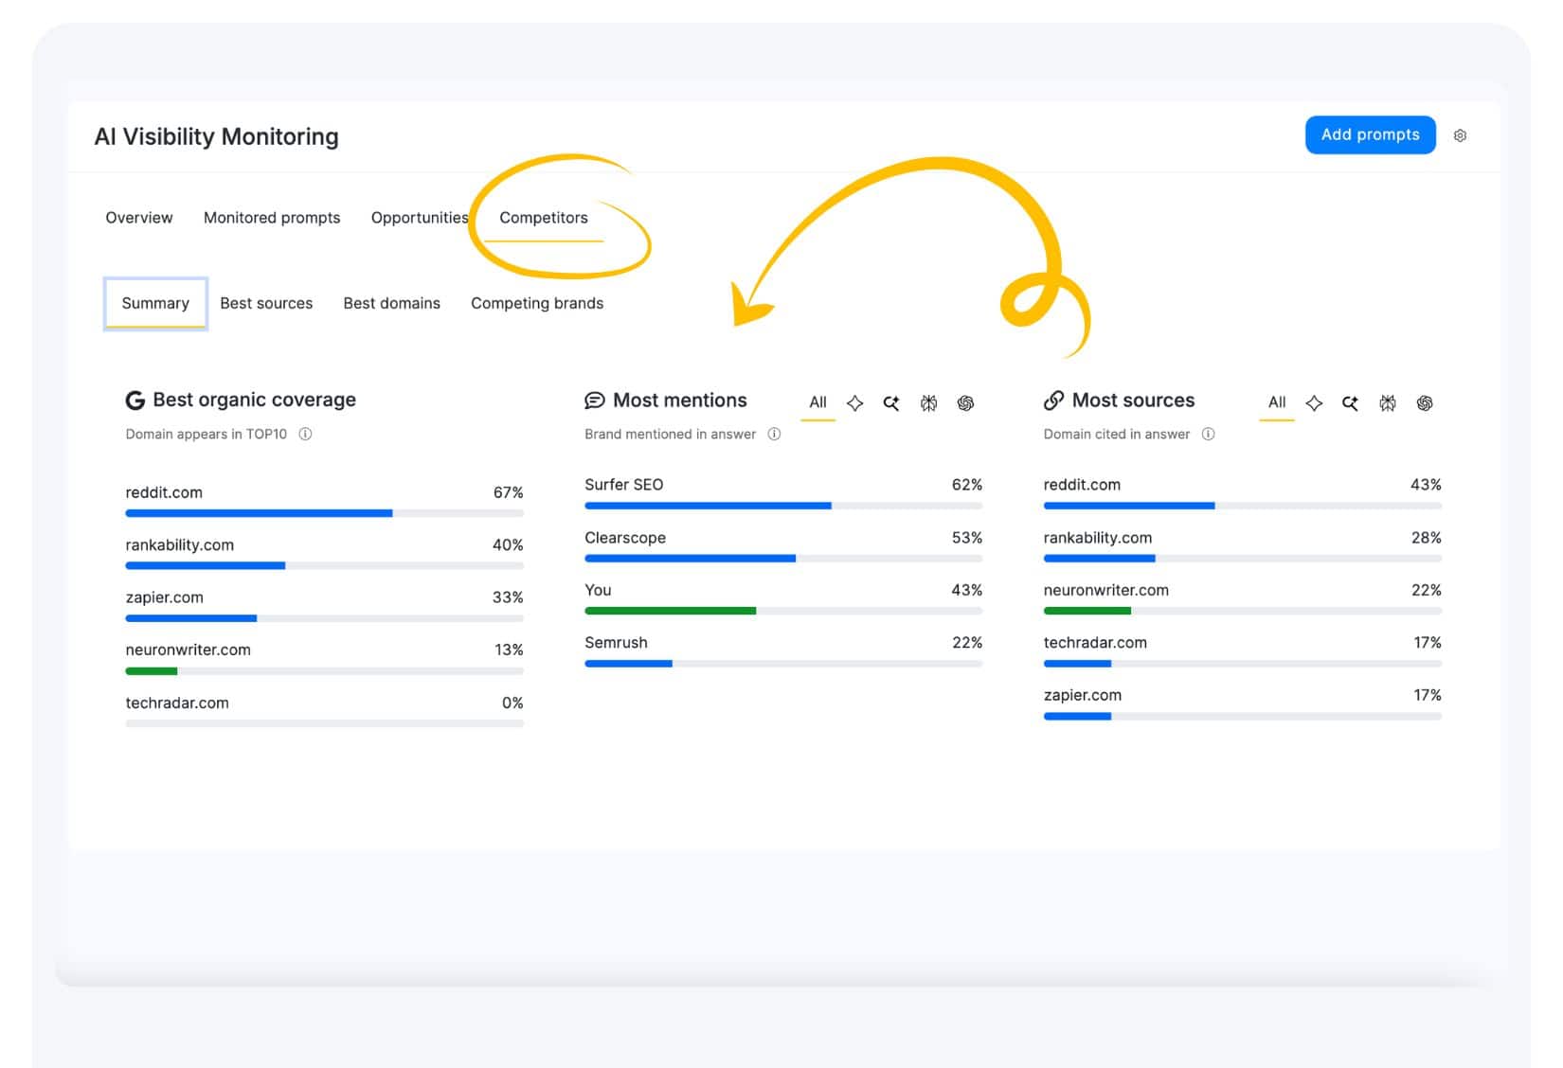Click green neuronwriter.com bar in Most sources
Viewport: 1563px width, 1068px height.
[x=1087, y=611]
